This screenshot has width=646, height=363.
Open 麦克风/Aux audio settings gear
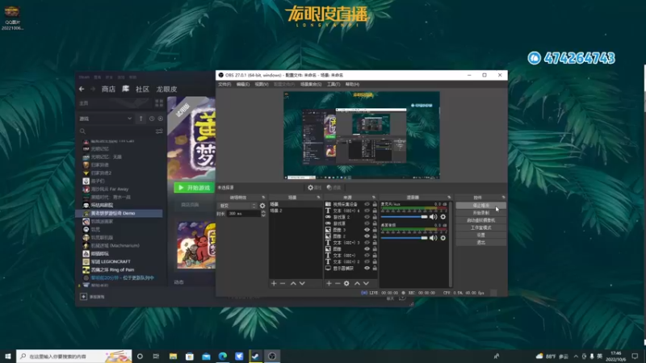pos(443,216)
